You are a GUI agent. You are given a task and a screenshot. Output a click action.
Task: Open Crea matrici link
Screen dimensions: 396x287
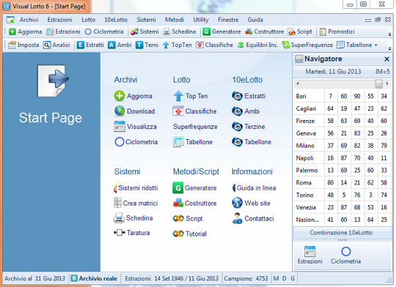136,203
